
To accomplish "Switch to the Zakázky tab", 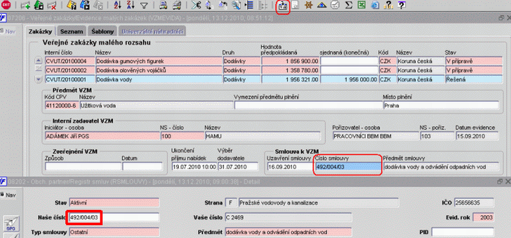I will tap(40, 31).
